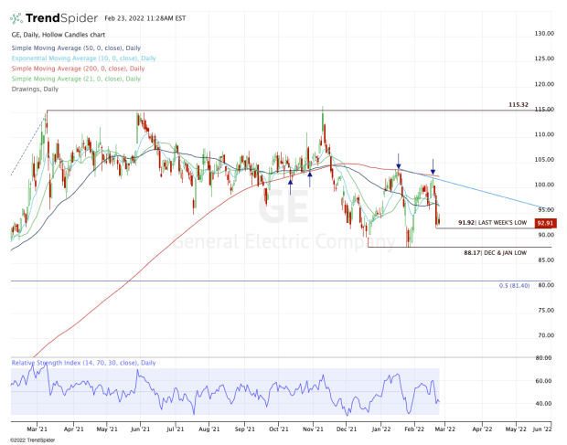This screenshot has width=567, height=445.
Task: Click the 0.5 (81.40) retracement label
Action: pos(514,286)
